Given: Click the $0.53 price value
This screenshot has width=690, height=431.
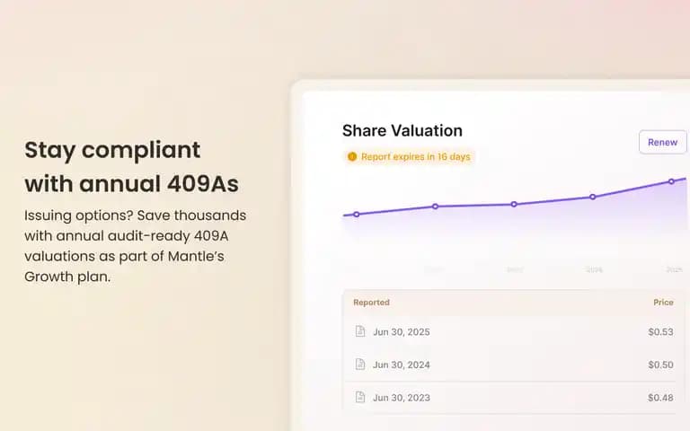Looking at the screenshot, I should (660, 331).
